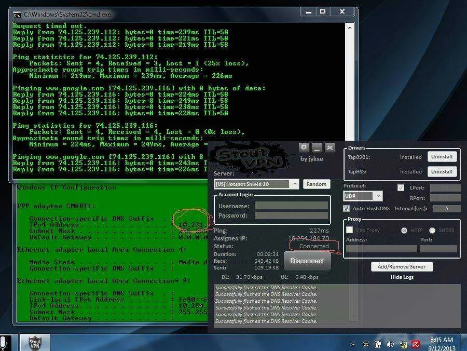Click the UL speed 6.48 kbps
Image resolution: width=467 pixels, height=351 pixels.
(x=307, y=277)
